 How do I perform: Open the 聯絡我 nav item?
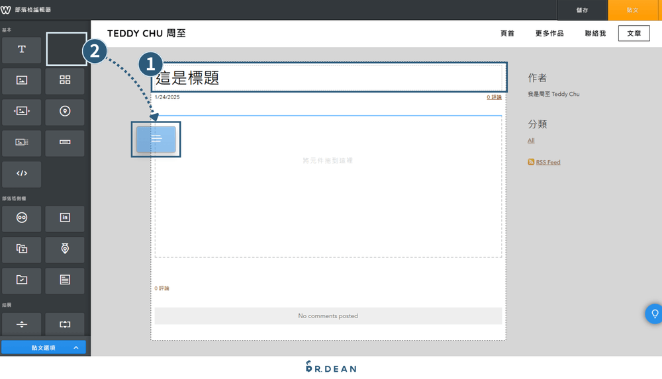click(x=595, y=33)
